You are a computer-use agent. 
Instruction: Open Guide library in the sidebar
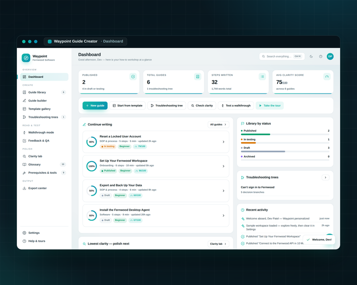pyautogui.click(x=44, y=92)
